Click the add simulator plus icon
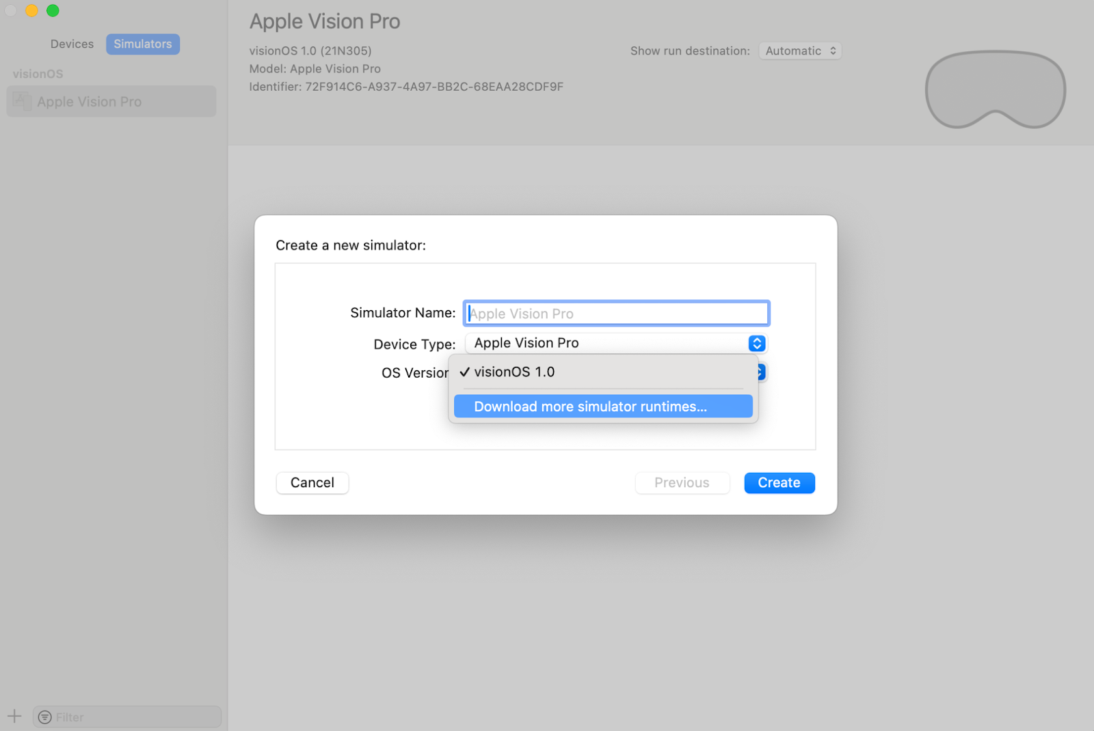 [14, 716]
